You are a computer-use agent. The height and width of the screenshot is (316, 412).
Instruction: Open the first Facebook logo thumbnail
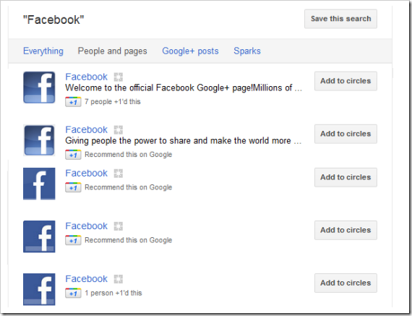click(39, 87)
